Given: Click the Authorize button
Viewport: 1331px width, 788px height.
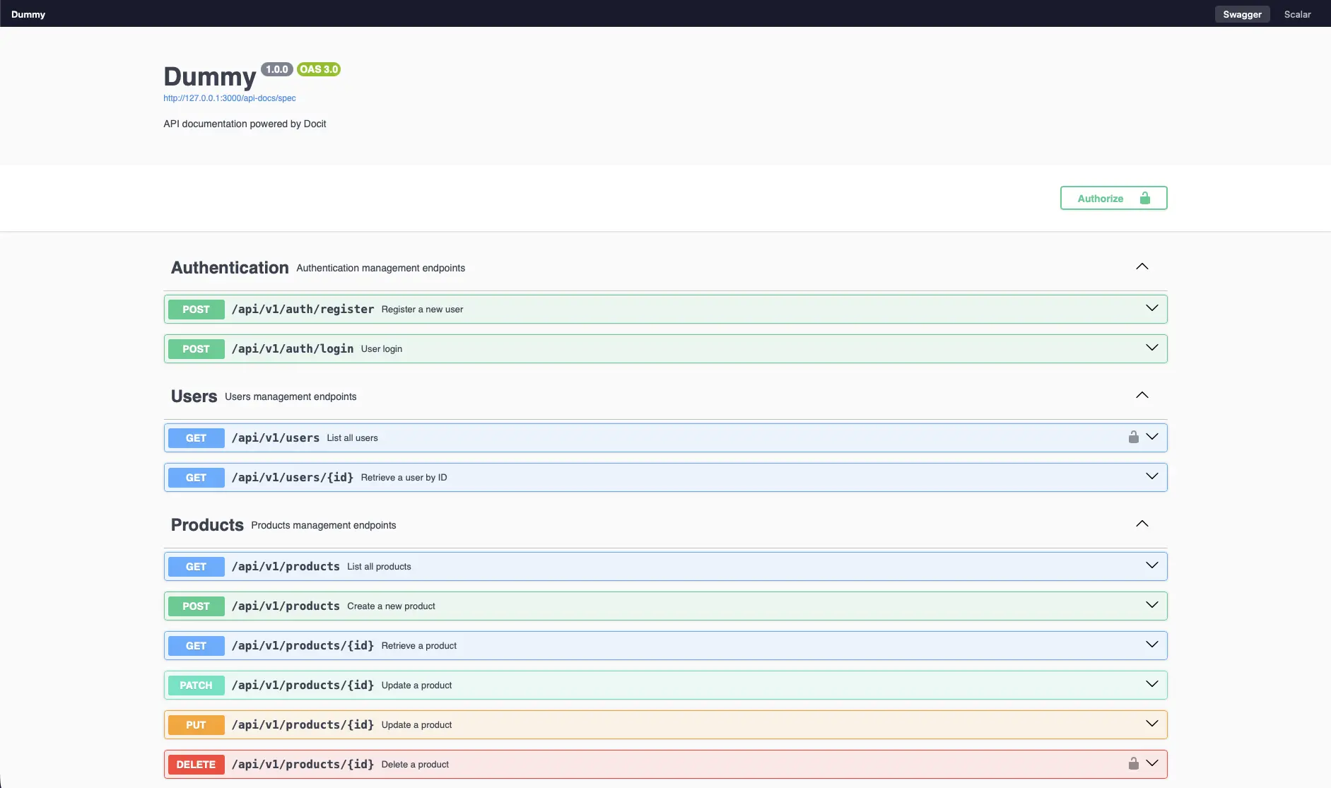Looking at the screenshot, I should [1114, 198].
